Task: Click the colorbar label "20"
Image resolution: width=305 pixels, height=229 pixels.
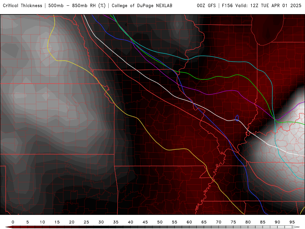Action: click(x=72, y=222)
